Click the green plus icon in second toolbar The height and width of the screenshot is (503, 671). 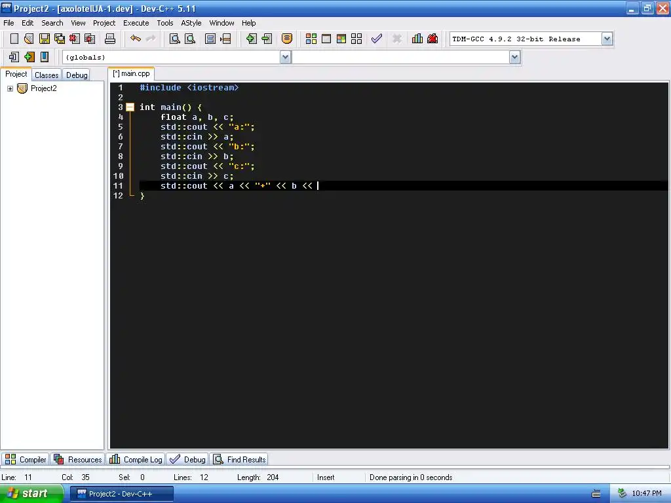[x=29, y=57]
